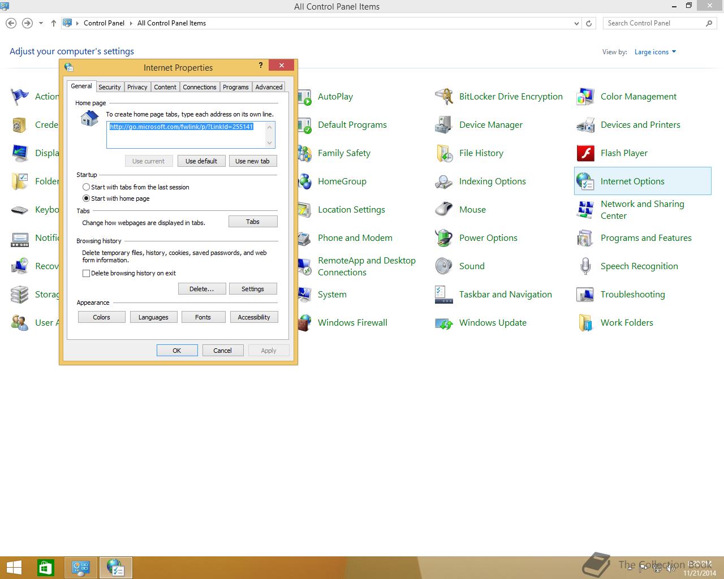Open the User Accounts icon
This screenshot has height=579, width=724.
pyautogui.click(x=19, y=323)
